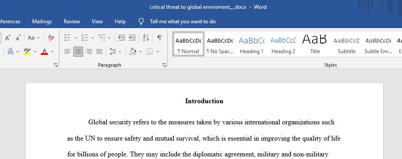This screenshot has width=402, height=159.
Task: Click the text "for billions of people"
Action: [98, 154]
